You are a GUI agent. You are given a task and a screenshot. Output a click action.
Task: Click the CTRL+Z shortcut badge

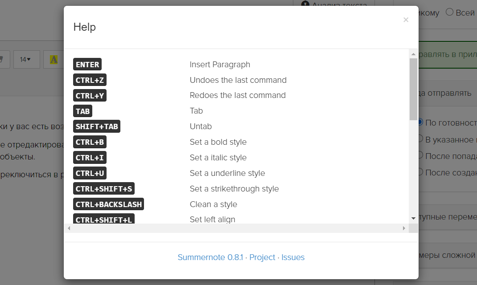(90, 80)
